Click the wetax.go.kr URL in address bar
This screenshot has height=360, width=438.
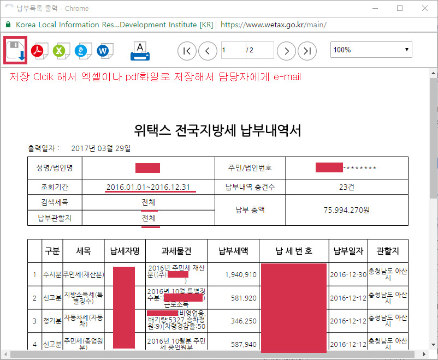274,25
